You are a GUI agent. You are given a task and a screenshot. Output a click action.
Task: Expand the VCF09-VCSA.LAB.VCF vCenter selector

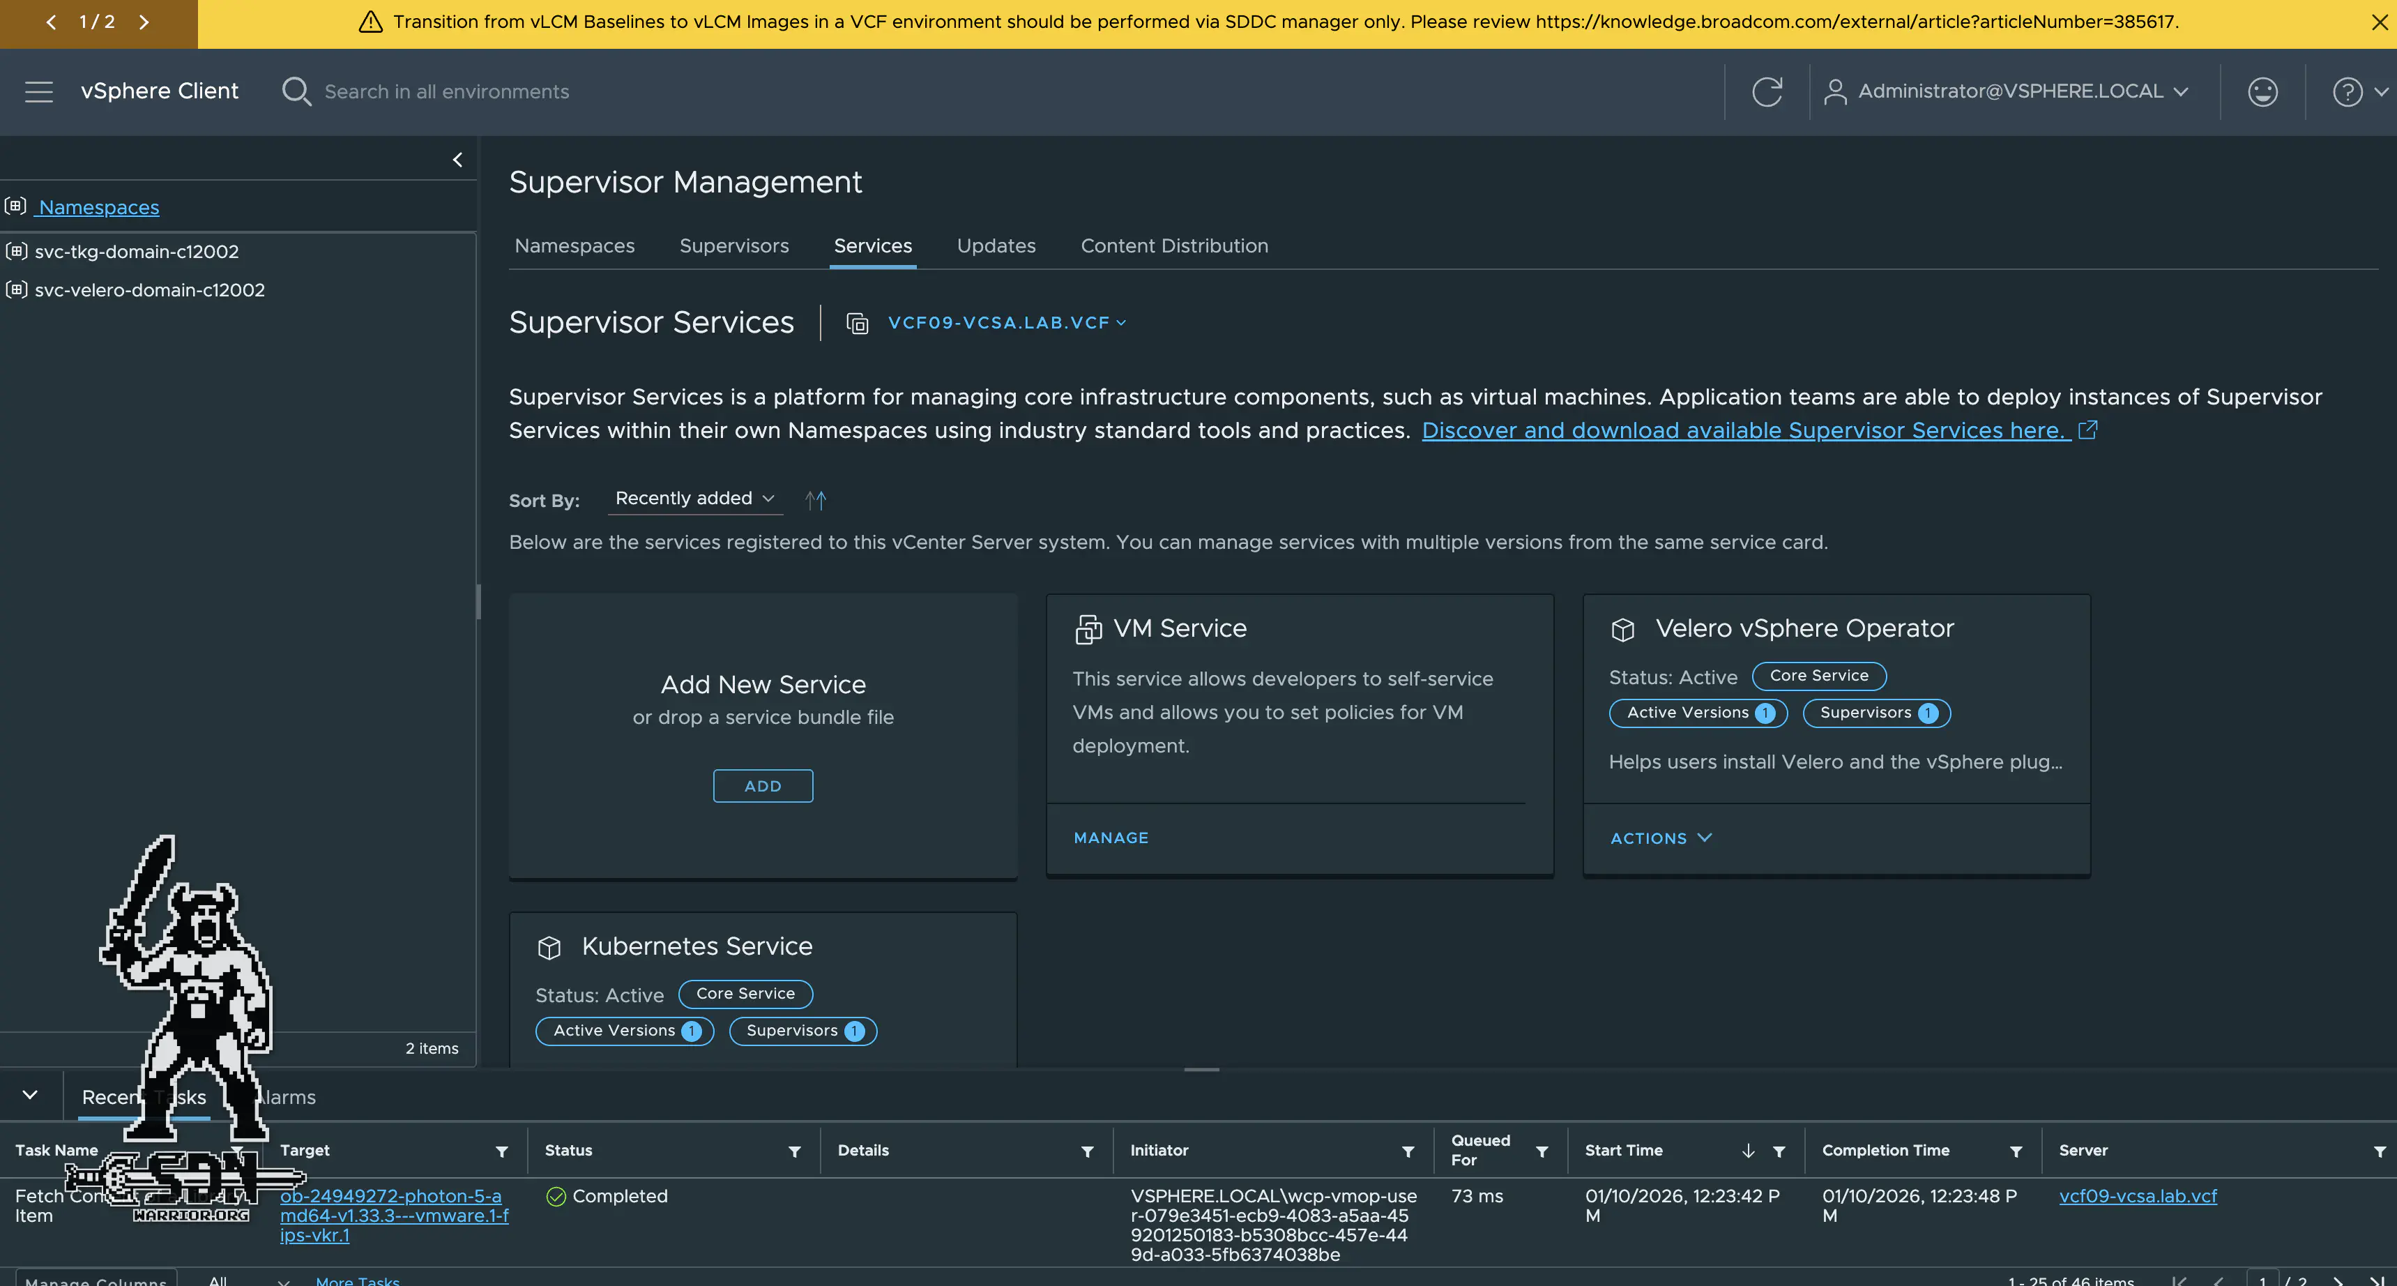[1006, 323]
